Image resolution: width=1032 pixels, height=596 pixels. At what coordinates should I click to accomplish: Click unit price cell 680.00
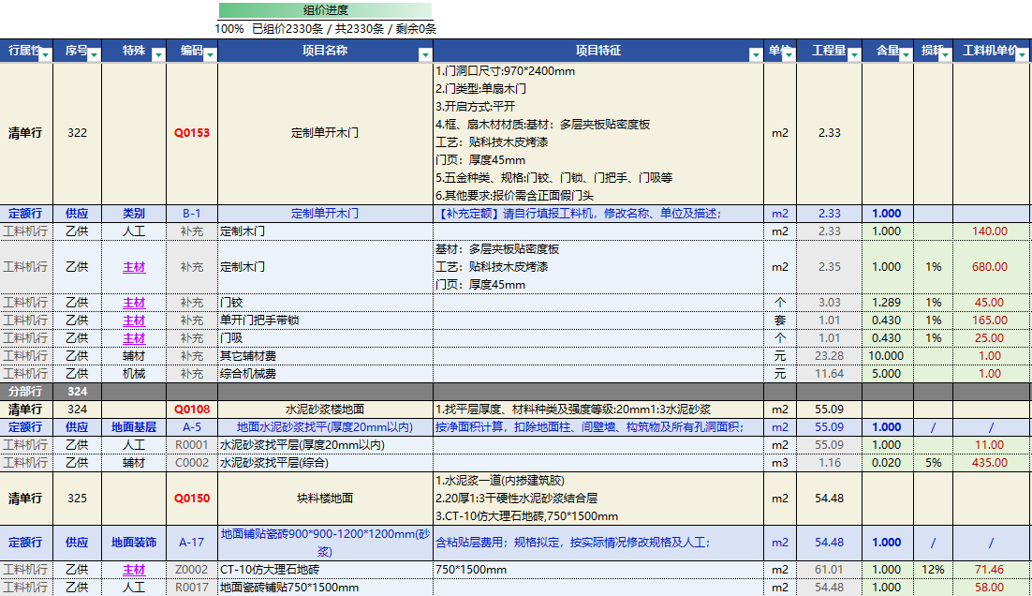pyautogui.click(x=990, y=267)
